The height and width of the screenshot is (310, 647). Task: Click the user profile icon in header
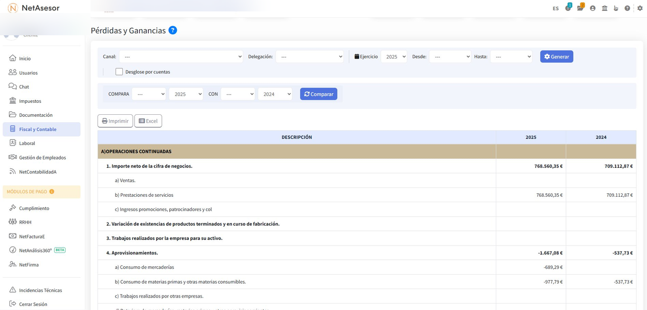pos(592,8)
